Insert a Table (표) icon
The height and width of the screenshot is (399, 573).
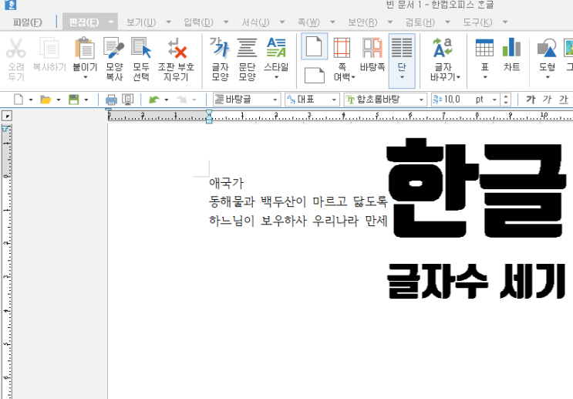click(x=485, y=49)
